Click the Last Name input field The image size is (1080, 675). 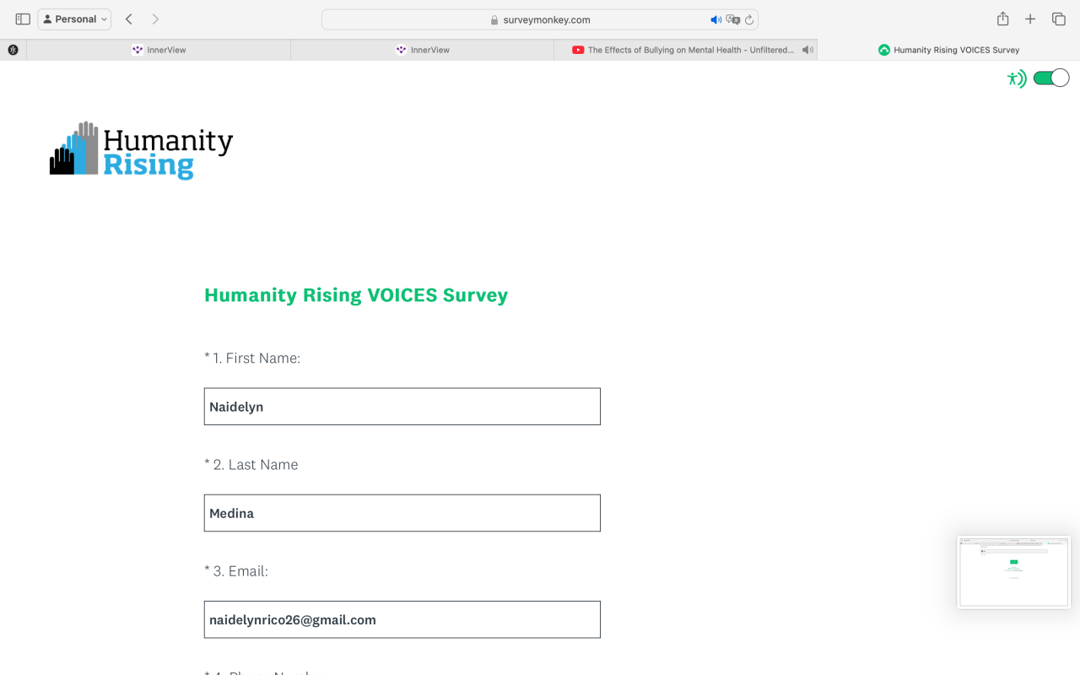coord(402,513)
